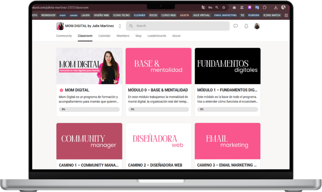Open the Members tab

(x=123, y=36)
